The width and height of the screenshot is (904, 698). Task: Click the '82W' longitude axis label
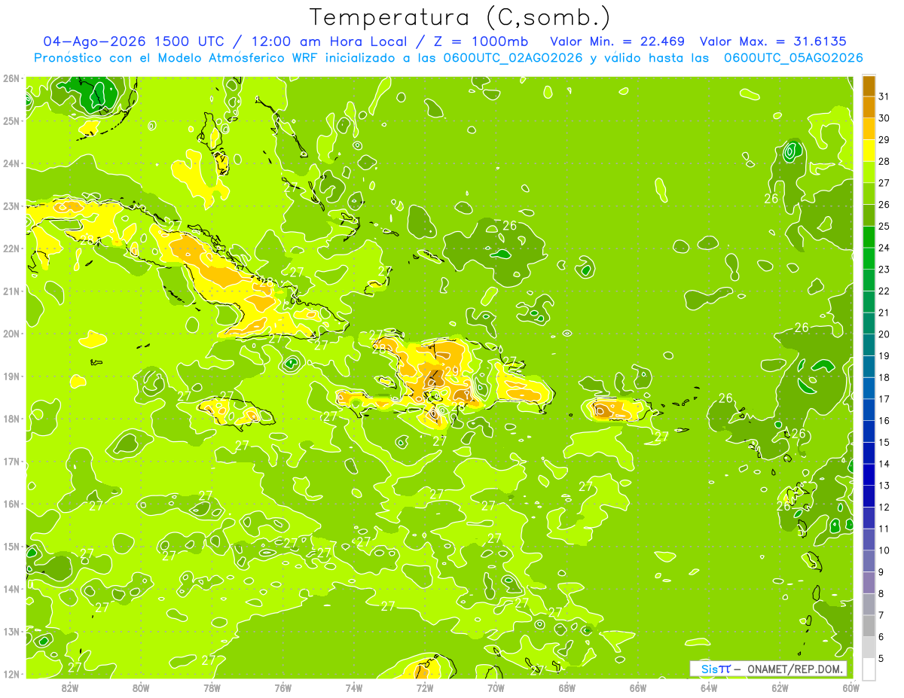(70, 687)
